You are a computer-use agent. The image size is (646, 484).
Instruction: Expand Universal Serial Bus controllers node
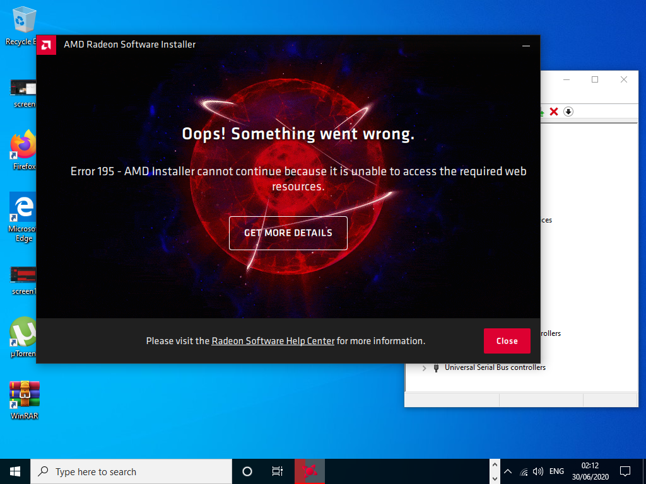point(424,367)
